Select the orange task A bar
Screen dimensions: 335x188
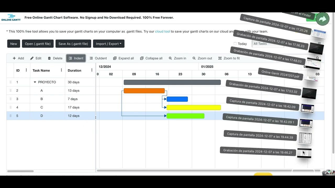pos(144,91)
